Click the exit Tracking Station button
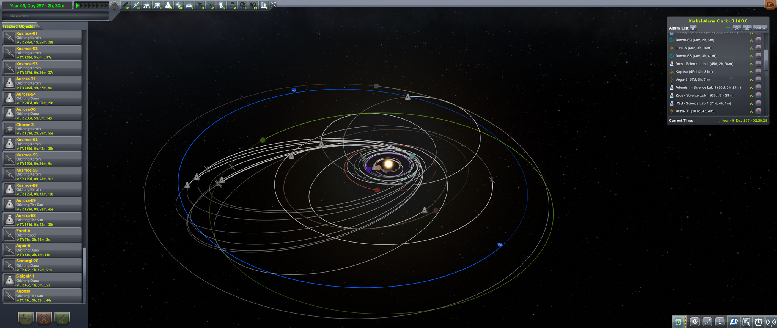 (770, 5)
